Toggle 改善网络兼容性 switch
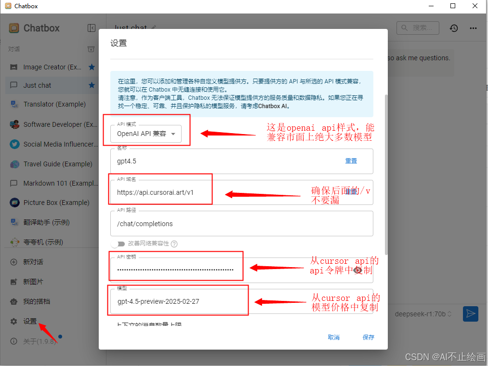 [x=118, y=244]
